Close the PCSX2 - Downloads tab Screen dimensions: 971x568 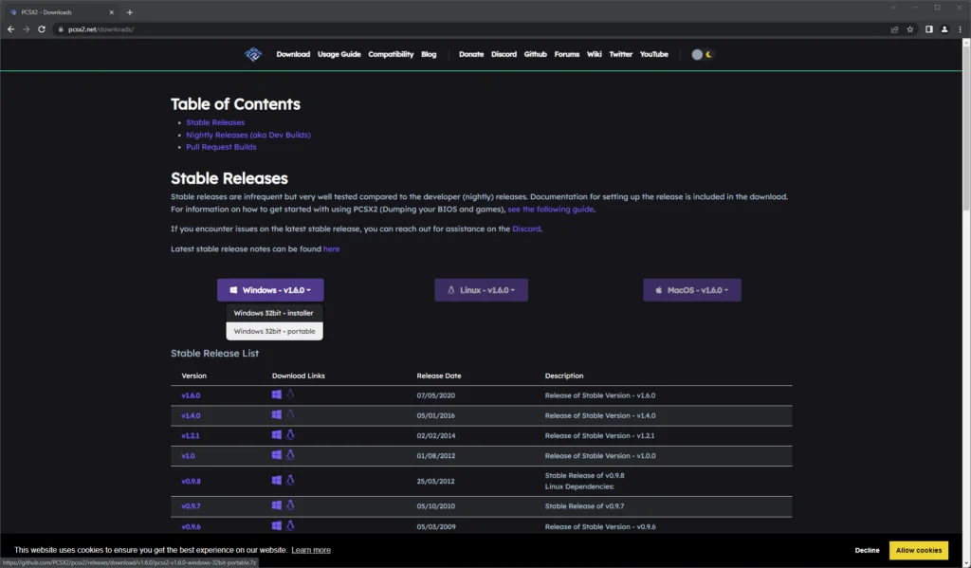[112, 12]
